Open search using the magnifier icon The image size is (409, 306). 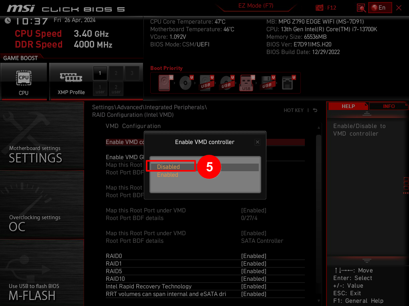click(360, 7)
